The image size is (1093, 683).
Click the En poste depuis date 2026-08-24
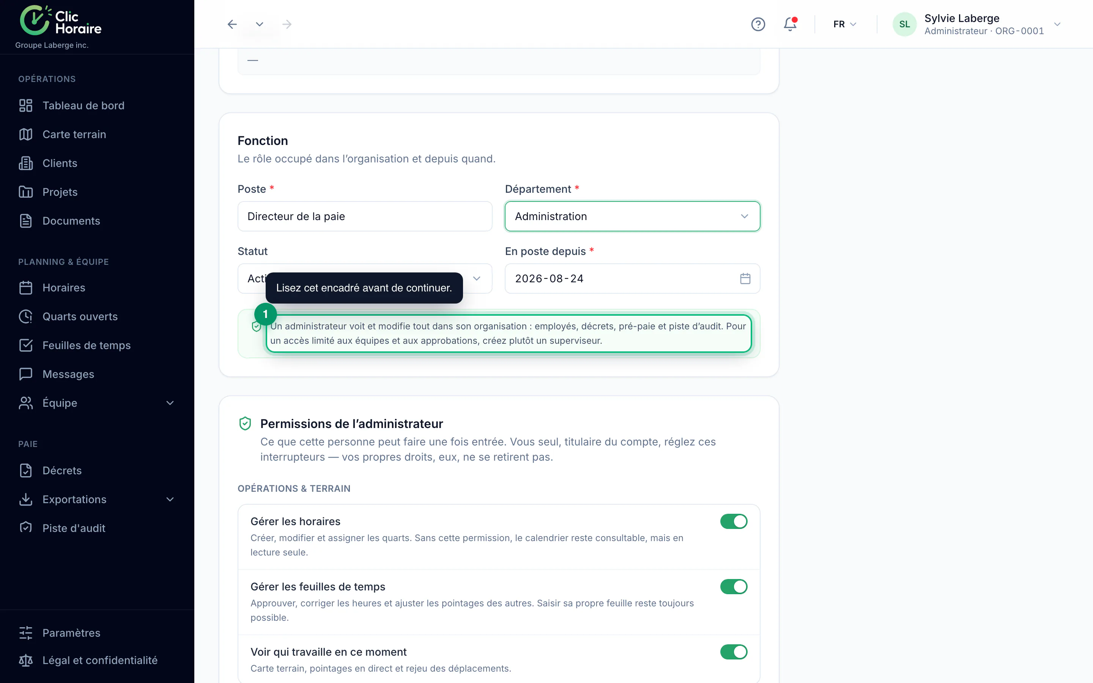[x=549, y=279]
